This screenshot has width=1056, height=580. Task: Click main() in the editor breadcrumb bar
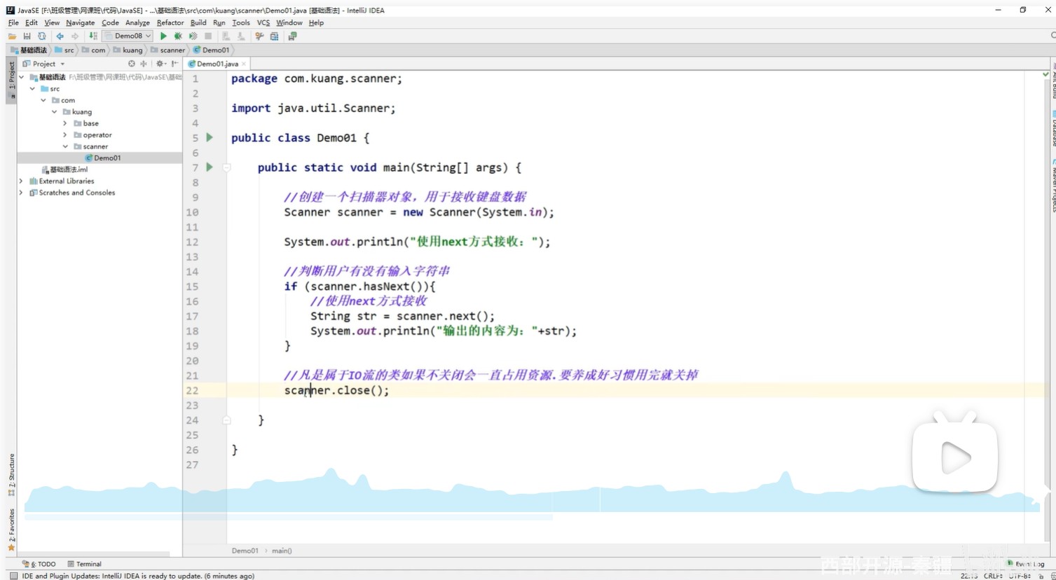click(282, 551)
